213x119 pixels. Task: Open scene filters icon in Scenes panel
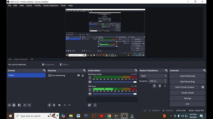[19, 105]
